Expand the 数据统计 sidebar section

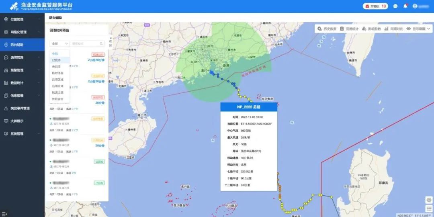tap(22, 83)
